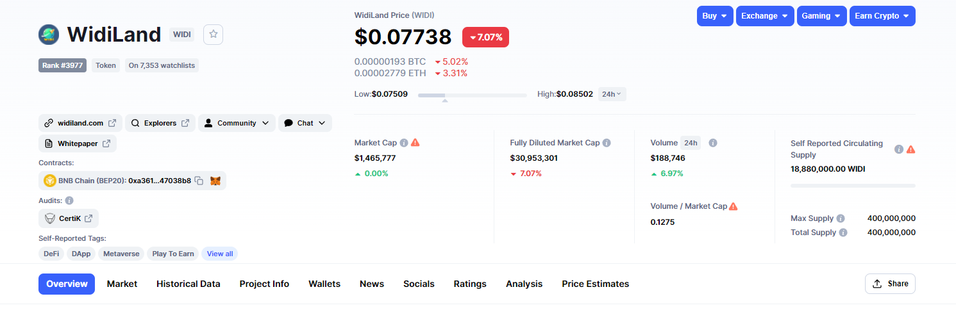Click the Play To Earn tag
The image size is (956, 310).
coord(173,254)
